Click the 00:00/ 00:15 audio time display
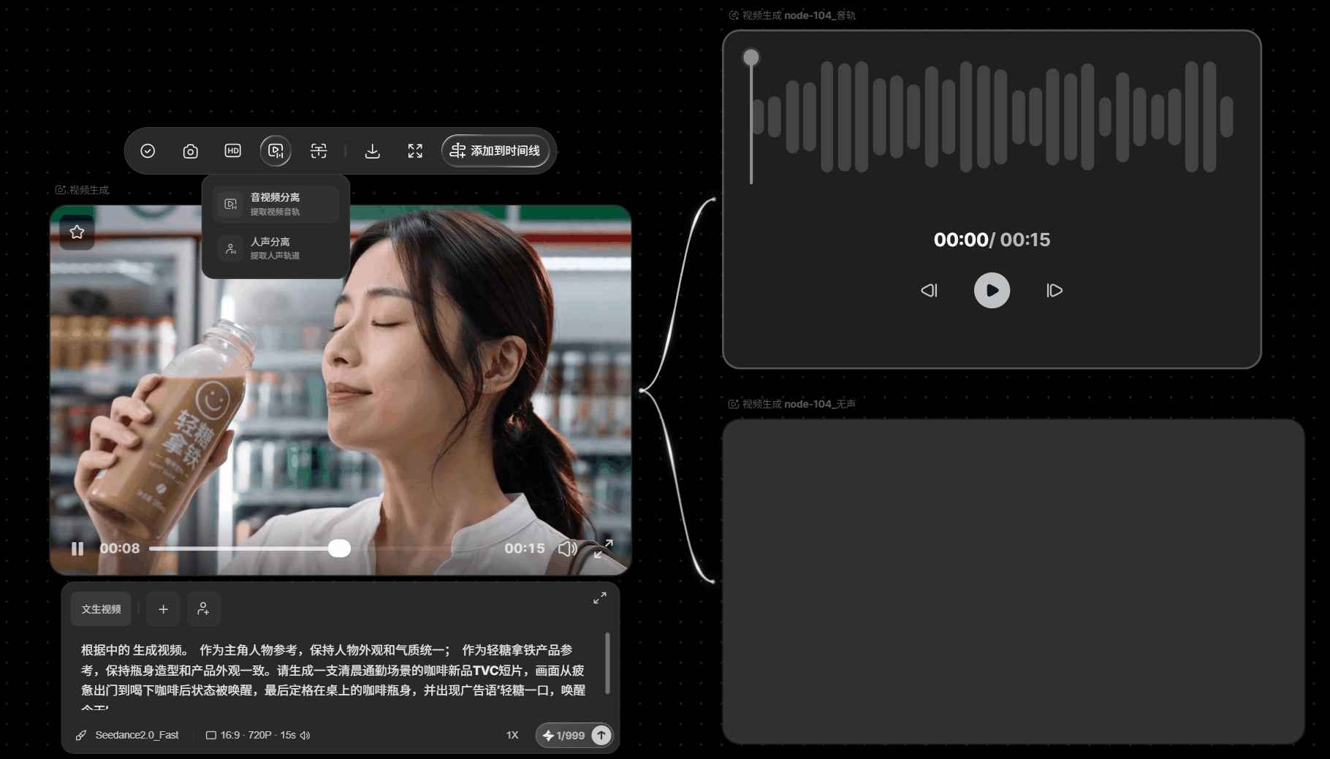The image size is (1330, 759). [x=992, y=240]
